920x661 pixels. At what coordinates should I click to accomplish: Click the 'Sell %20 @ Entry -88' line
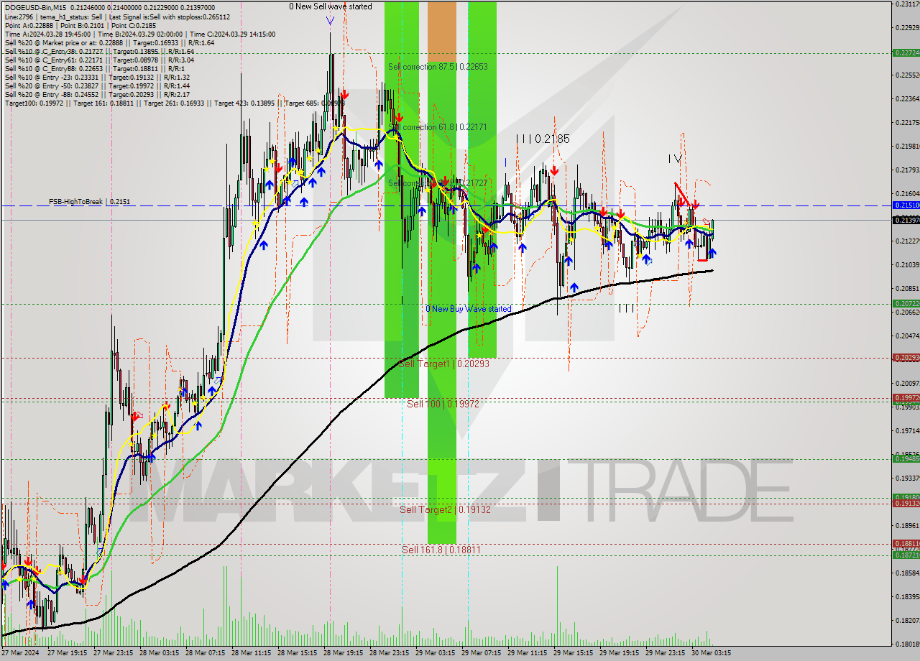pos(97,95)
